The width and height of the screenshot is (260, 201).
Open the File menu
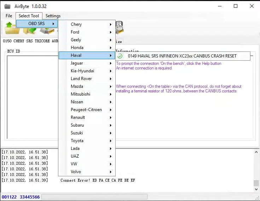(9, 16)
